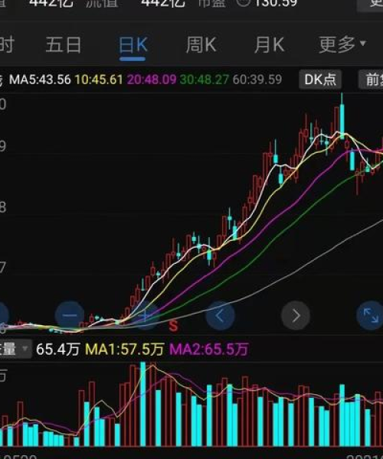Click the red S sell marker
Viewport: 383px width, 459px height.
(x=173, y=326)
